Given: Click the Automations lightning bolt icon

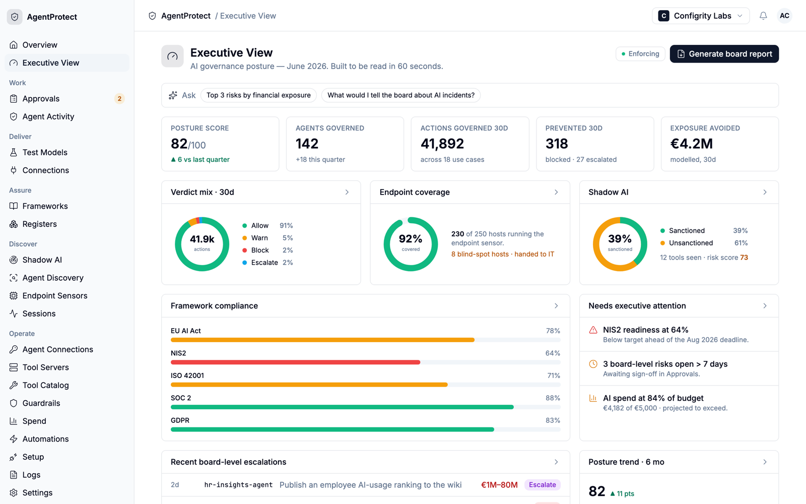Looking at the screenshot, I should (14, 439).
